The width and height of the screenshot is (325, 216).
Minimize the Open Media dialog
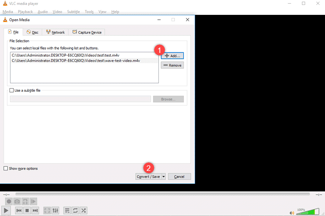tap(159, 20)
